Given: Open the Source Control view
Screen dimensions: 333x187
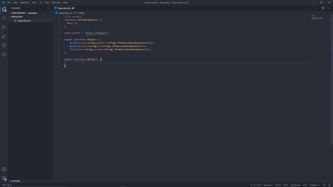Looking at the screenshot, I should pyautogui.click(x=4, y=27).
